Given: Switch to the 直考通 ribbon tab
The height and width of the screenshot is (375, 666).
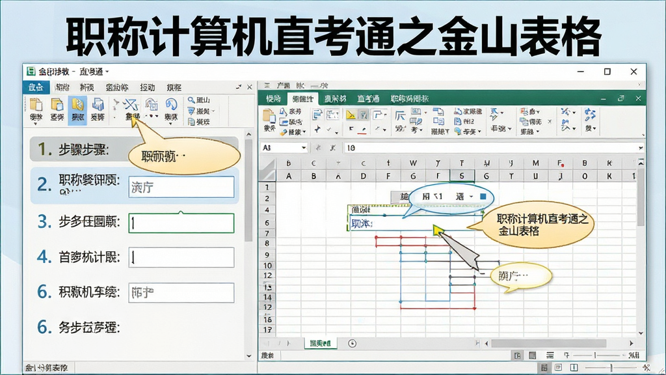Looking at the screenshot, I should (x=368, y=99).
